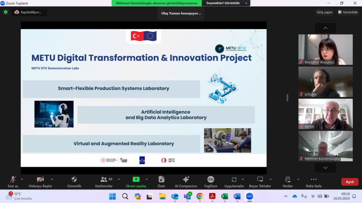Expand share options arrow beside Ekranı paylaş
The image size is (362, 203).
pyautogui.click(x=147, y=179)
